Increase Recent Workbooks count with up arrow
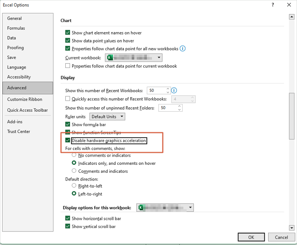The width and height of the screenshot is (297, 245). pyautogui.click(x=168, y=89)
